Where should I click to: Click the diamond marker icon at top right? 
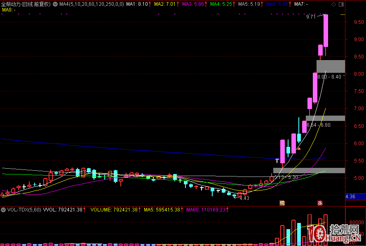point(334,4)
